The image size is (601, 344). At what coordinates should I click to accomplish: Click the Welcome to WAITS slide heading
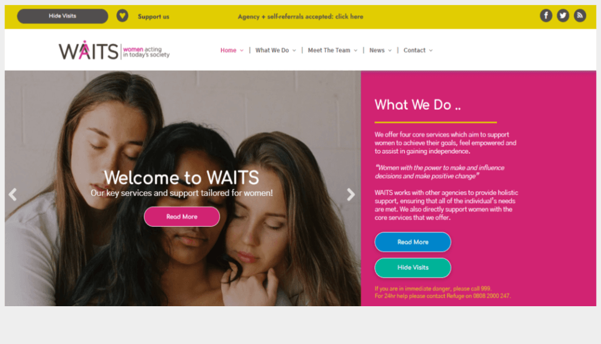pyautogui.click(x=182, y=177)
